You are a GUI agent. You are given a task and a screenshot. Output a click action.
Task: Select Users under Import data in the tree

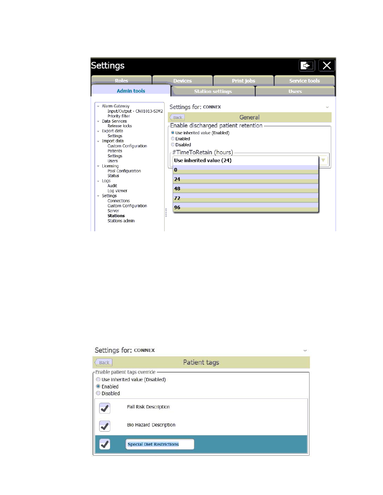[x=112, y=161]
